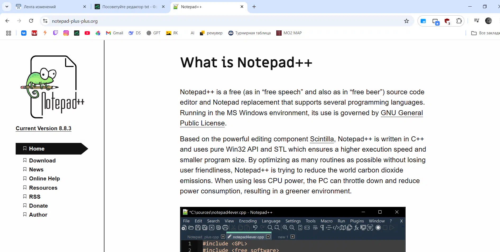Click the blue window extension icon
500x252 pixels.
click(x=423, y=21)
